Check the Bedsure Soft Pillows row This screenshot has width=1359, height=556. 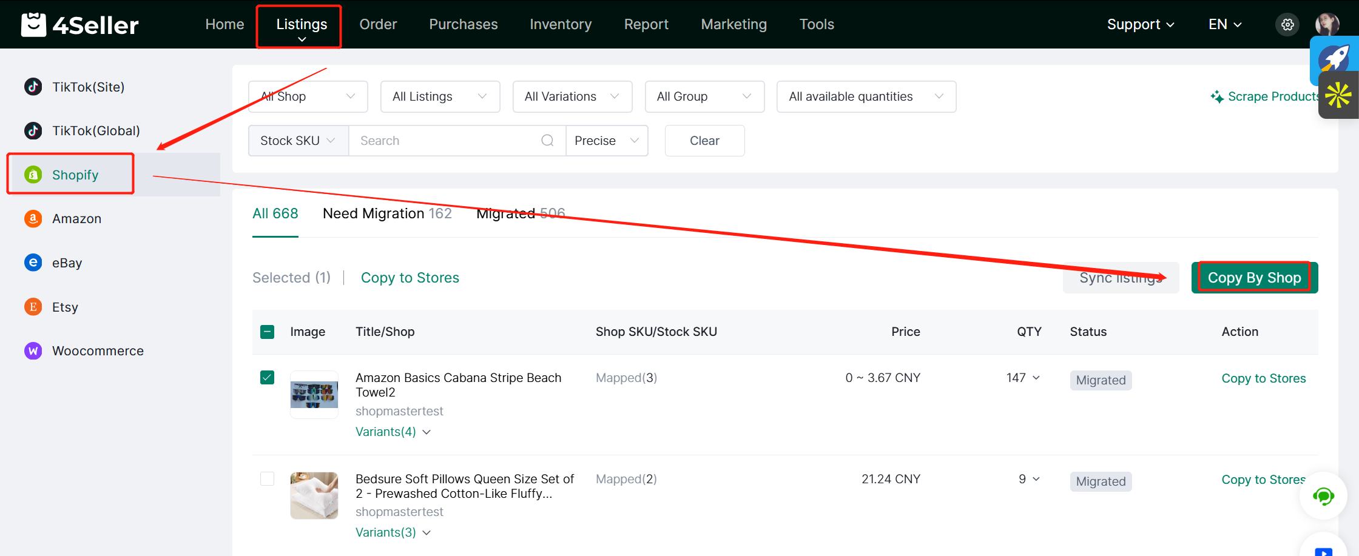(x=267, y=479)
